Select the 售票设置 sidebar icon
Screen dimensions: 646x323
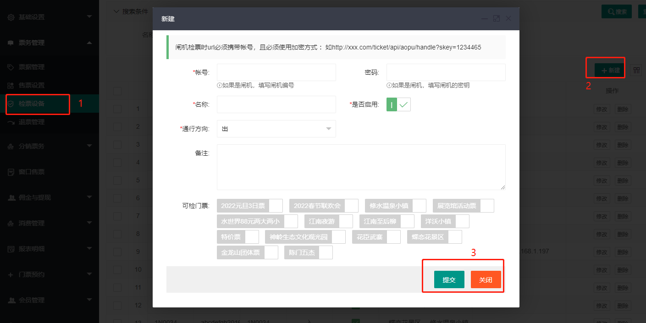(10, 86)
